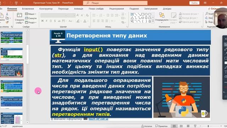
Task: Toggle text shadow S button
Action: [x=55, y=21]
